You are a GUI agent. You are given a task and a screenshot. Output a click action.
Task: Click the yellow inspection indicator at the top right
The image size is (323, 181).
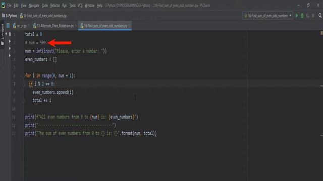(x=321, y=33)
